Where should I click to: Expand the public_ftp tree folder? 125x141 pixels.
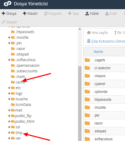[x=9, y=116]
